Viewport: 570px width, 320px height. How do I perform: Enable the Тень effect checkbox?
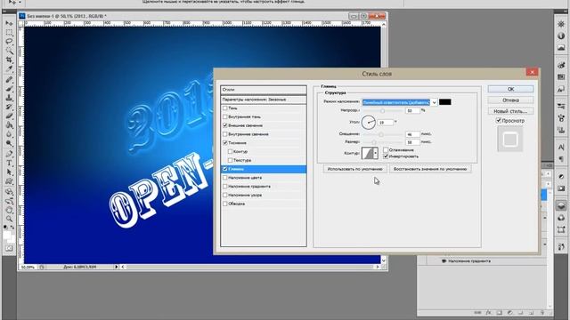click(225, 108)
